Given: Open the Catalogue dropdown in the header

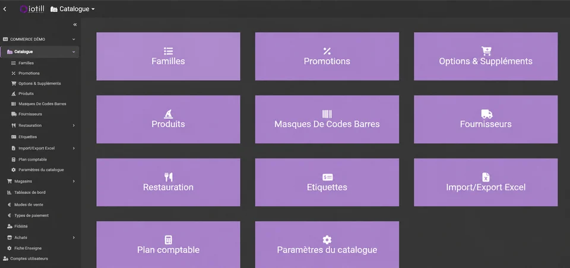Looking at the screenshot, I should (72, 9).
